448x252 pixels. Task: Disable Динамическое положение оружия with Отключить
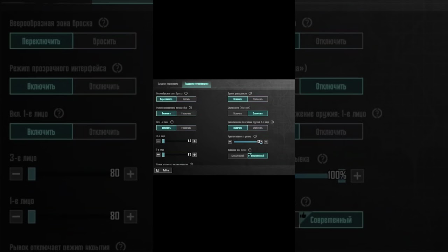[258, 128]
